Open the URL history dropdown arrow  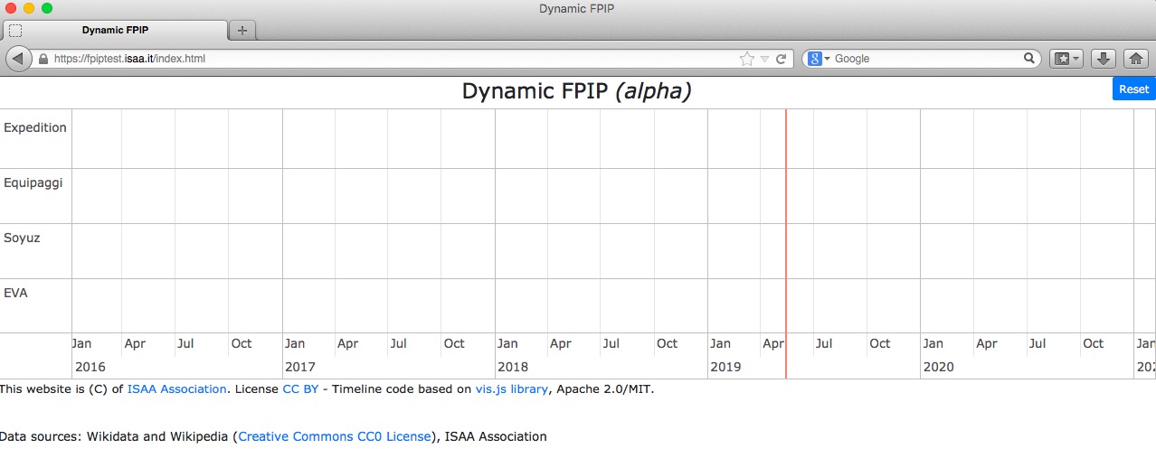point(764,59)
